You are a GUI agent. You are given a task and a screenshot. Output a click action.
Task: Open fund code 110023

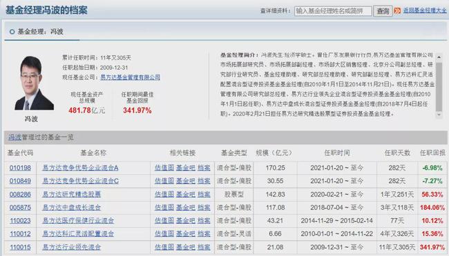[x=20, y=221]
